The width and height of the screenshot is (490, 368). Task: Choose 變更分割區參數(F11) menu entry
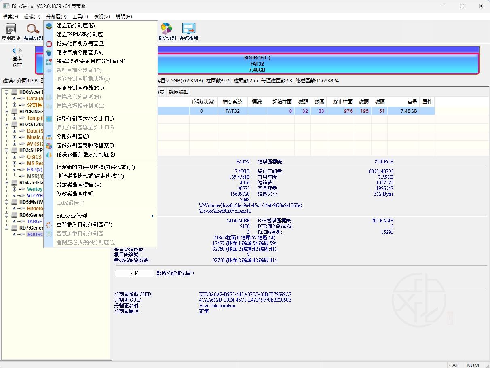pos(100,88)
